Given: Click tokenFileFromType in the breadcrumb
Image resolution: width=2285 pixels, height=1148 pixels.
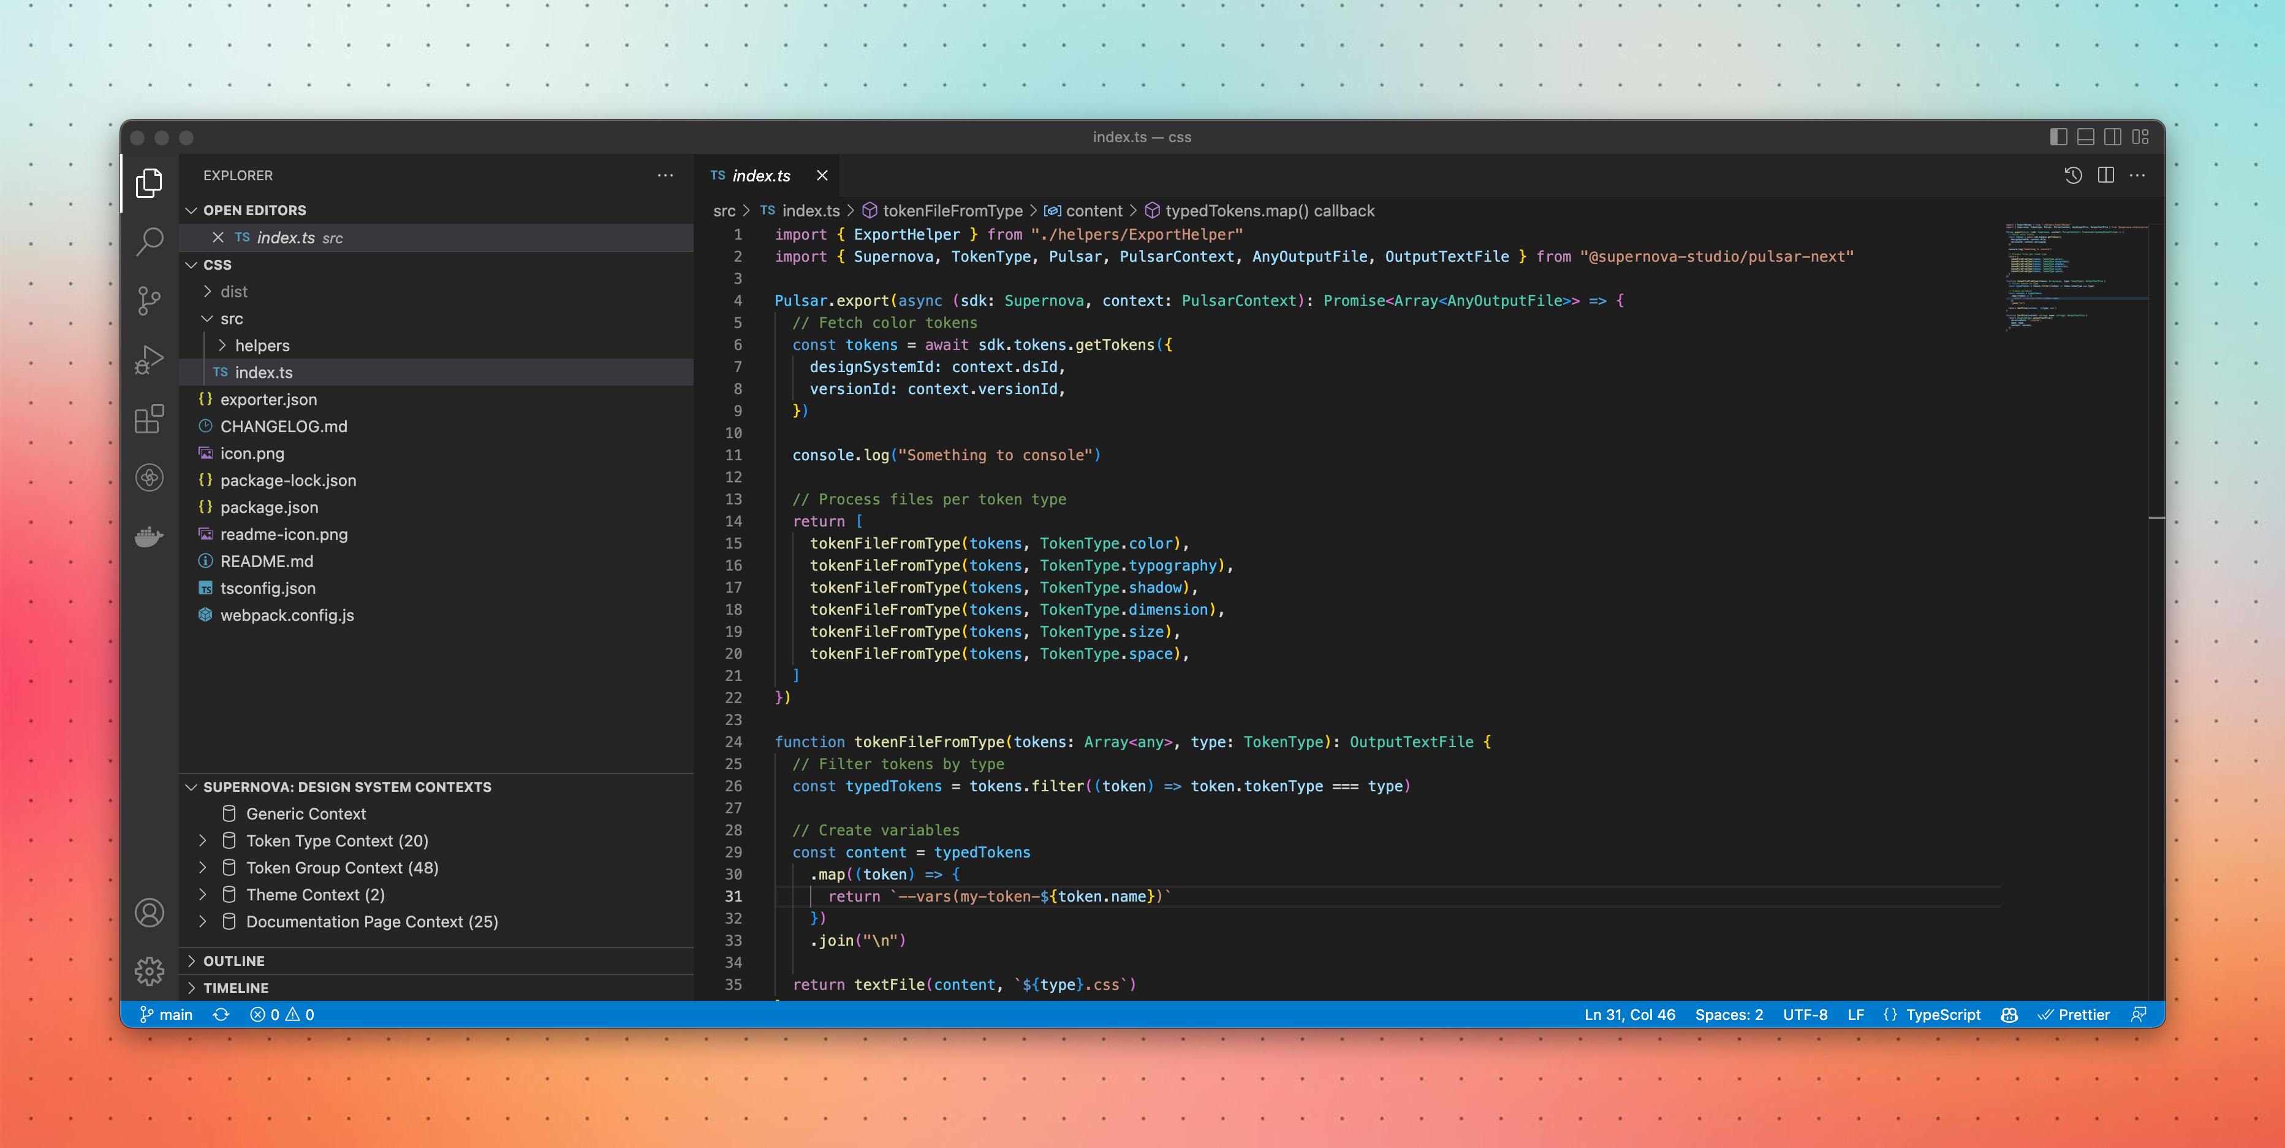Looking at the screenshot, I should [952, 211].
